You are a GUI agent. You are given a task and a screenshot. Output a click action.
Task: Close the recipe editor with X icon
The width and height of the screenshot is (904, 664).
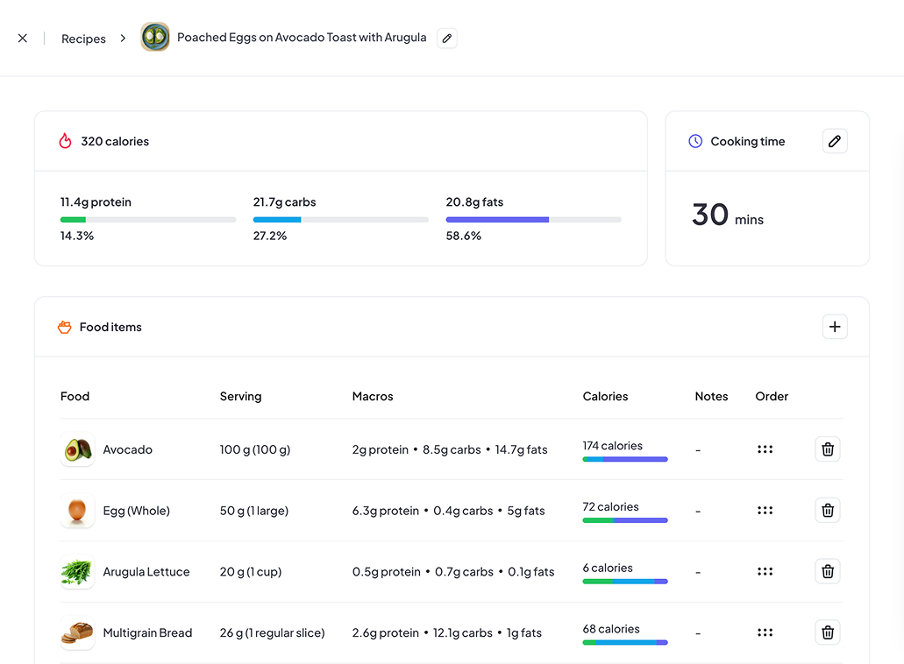23,39
